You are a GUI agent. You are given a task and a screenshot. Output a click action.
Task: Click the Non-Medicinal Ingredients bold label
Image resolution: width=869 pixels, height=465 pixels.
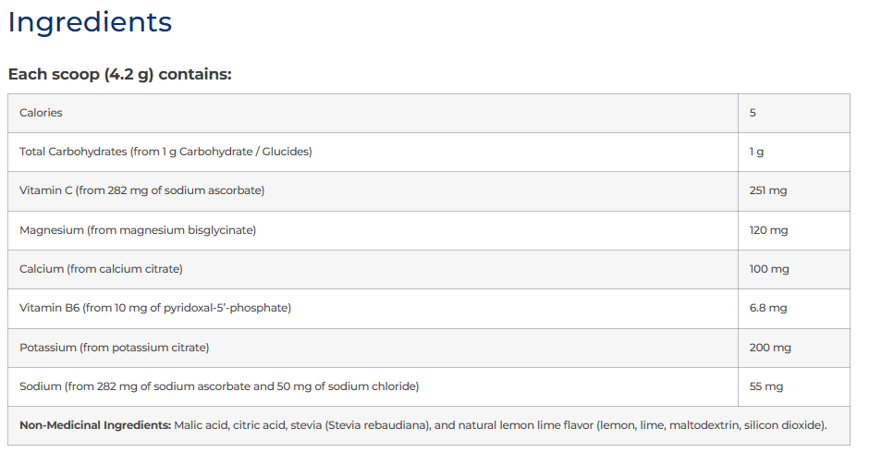tap(95, 425)
